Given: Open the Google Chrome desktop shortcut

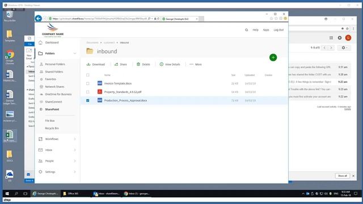Looking at the screenshot, I should (x=10, y=57).
